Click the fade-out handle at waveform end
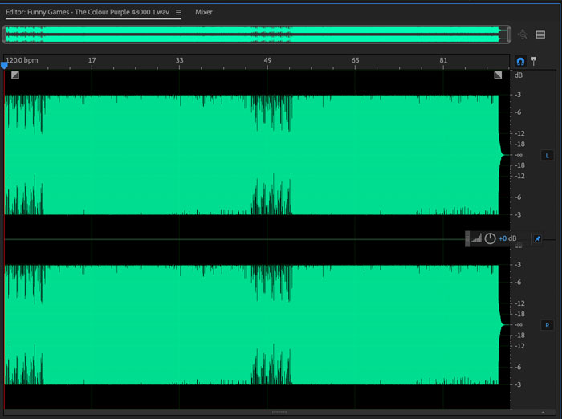 click(498, 75)
